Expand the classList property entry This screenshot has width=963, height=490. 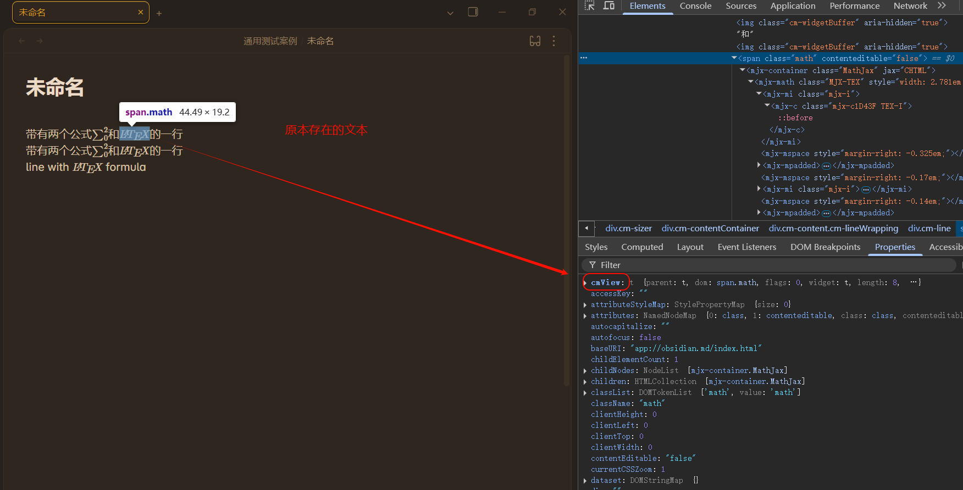585,393
